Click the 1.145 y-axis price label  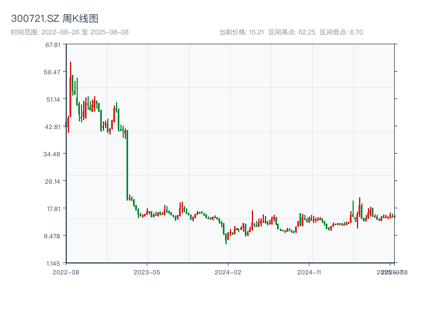53,263
